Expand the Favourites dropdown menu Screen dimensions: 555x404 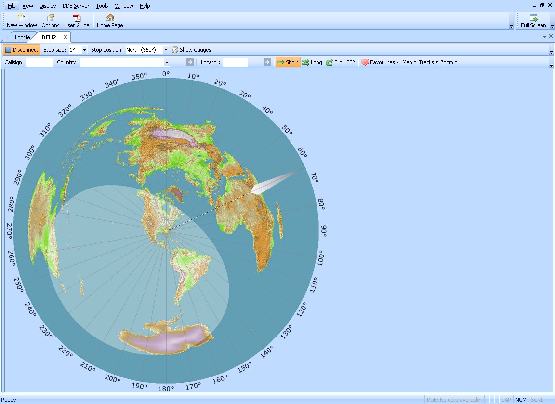click(x=380, y=62)
